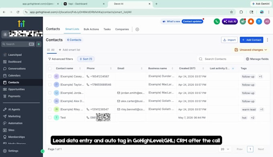Click the Contact updates badge

click(x=192, y=22)
